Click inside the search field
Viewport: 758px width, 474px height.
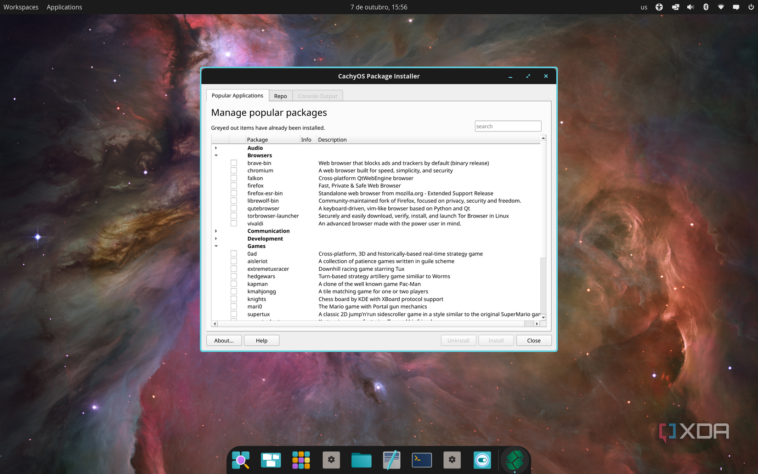(508, 126)
